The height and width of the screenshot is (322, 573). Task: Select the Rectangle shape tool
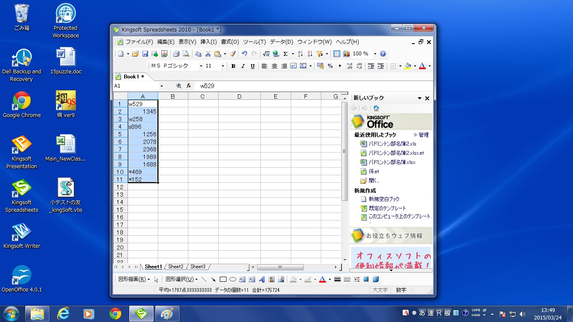pos(223,279)
